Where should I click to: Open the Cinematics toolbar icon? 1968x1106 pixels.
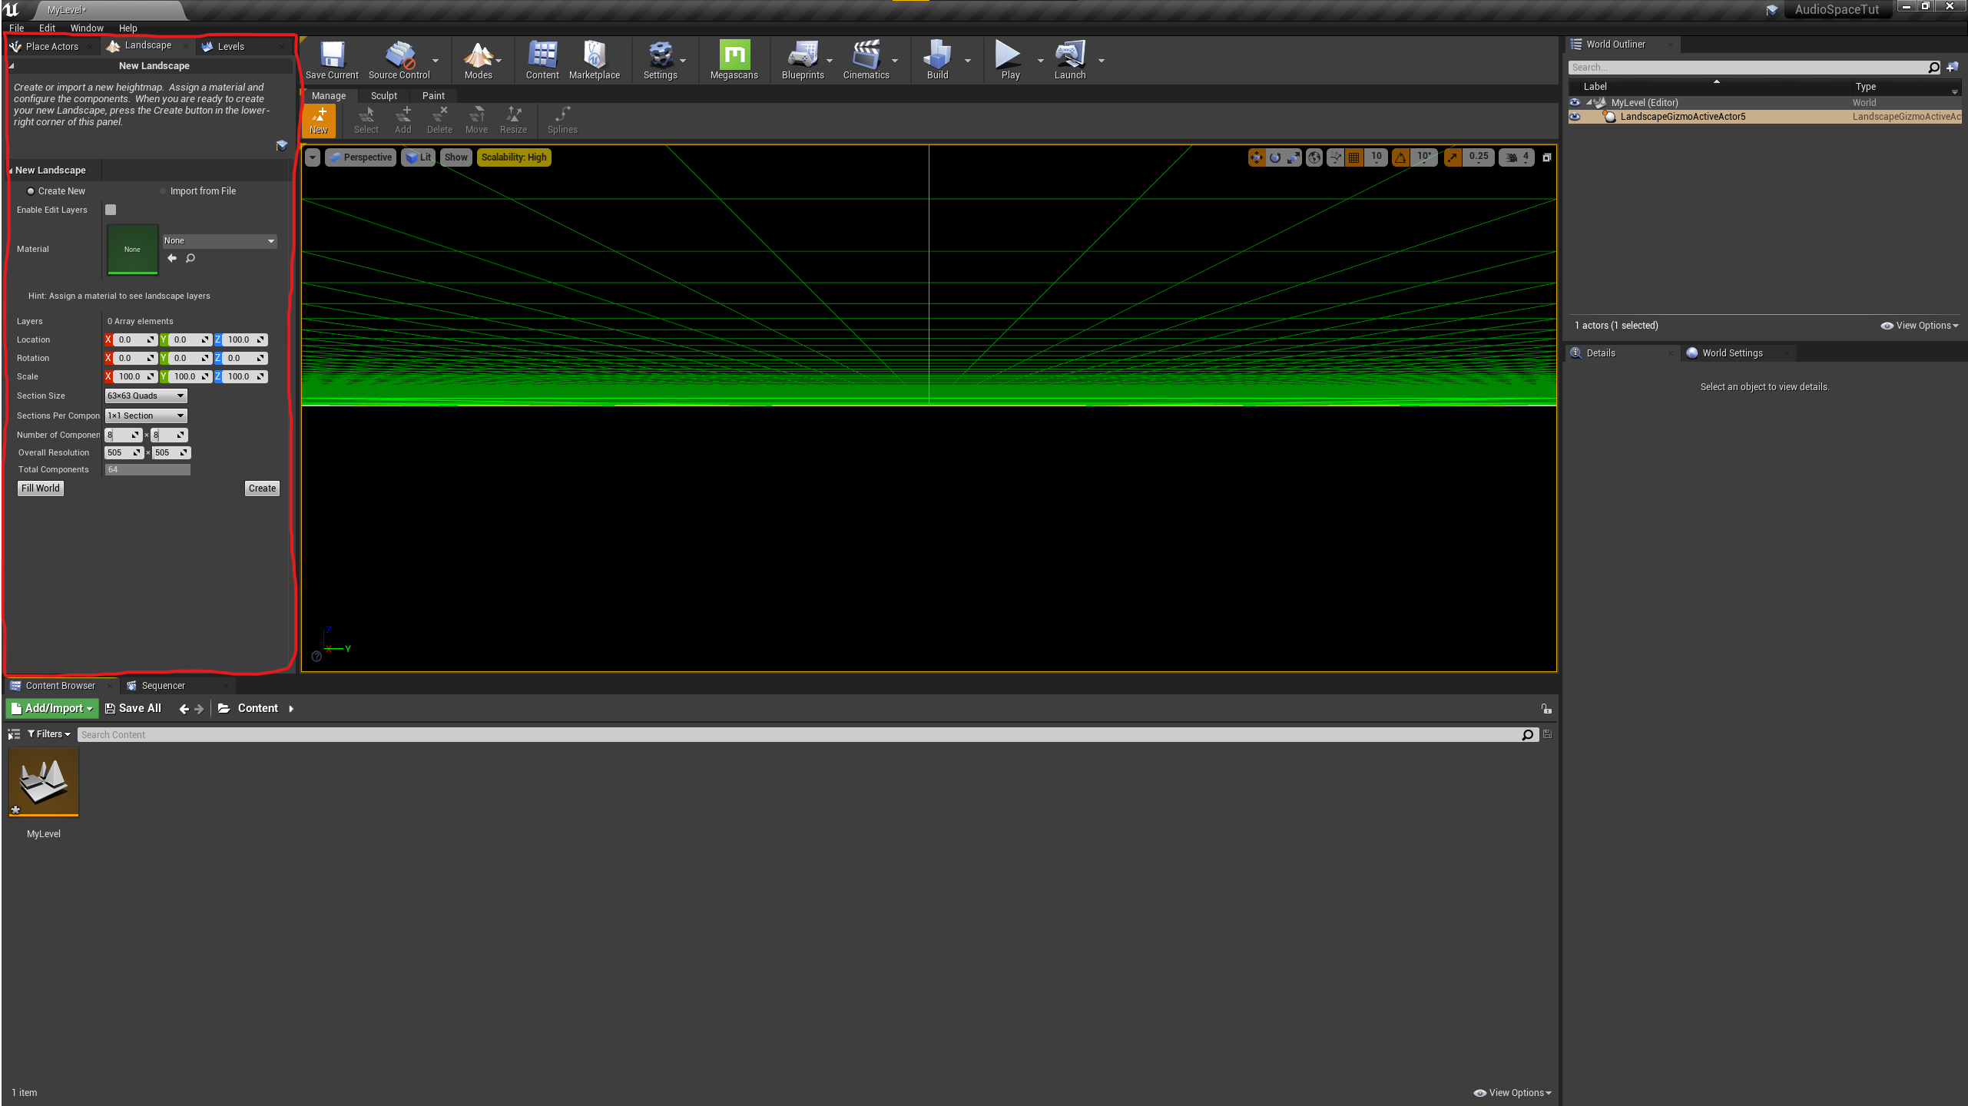point(866,59)
